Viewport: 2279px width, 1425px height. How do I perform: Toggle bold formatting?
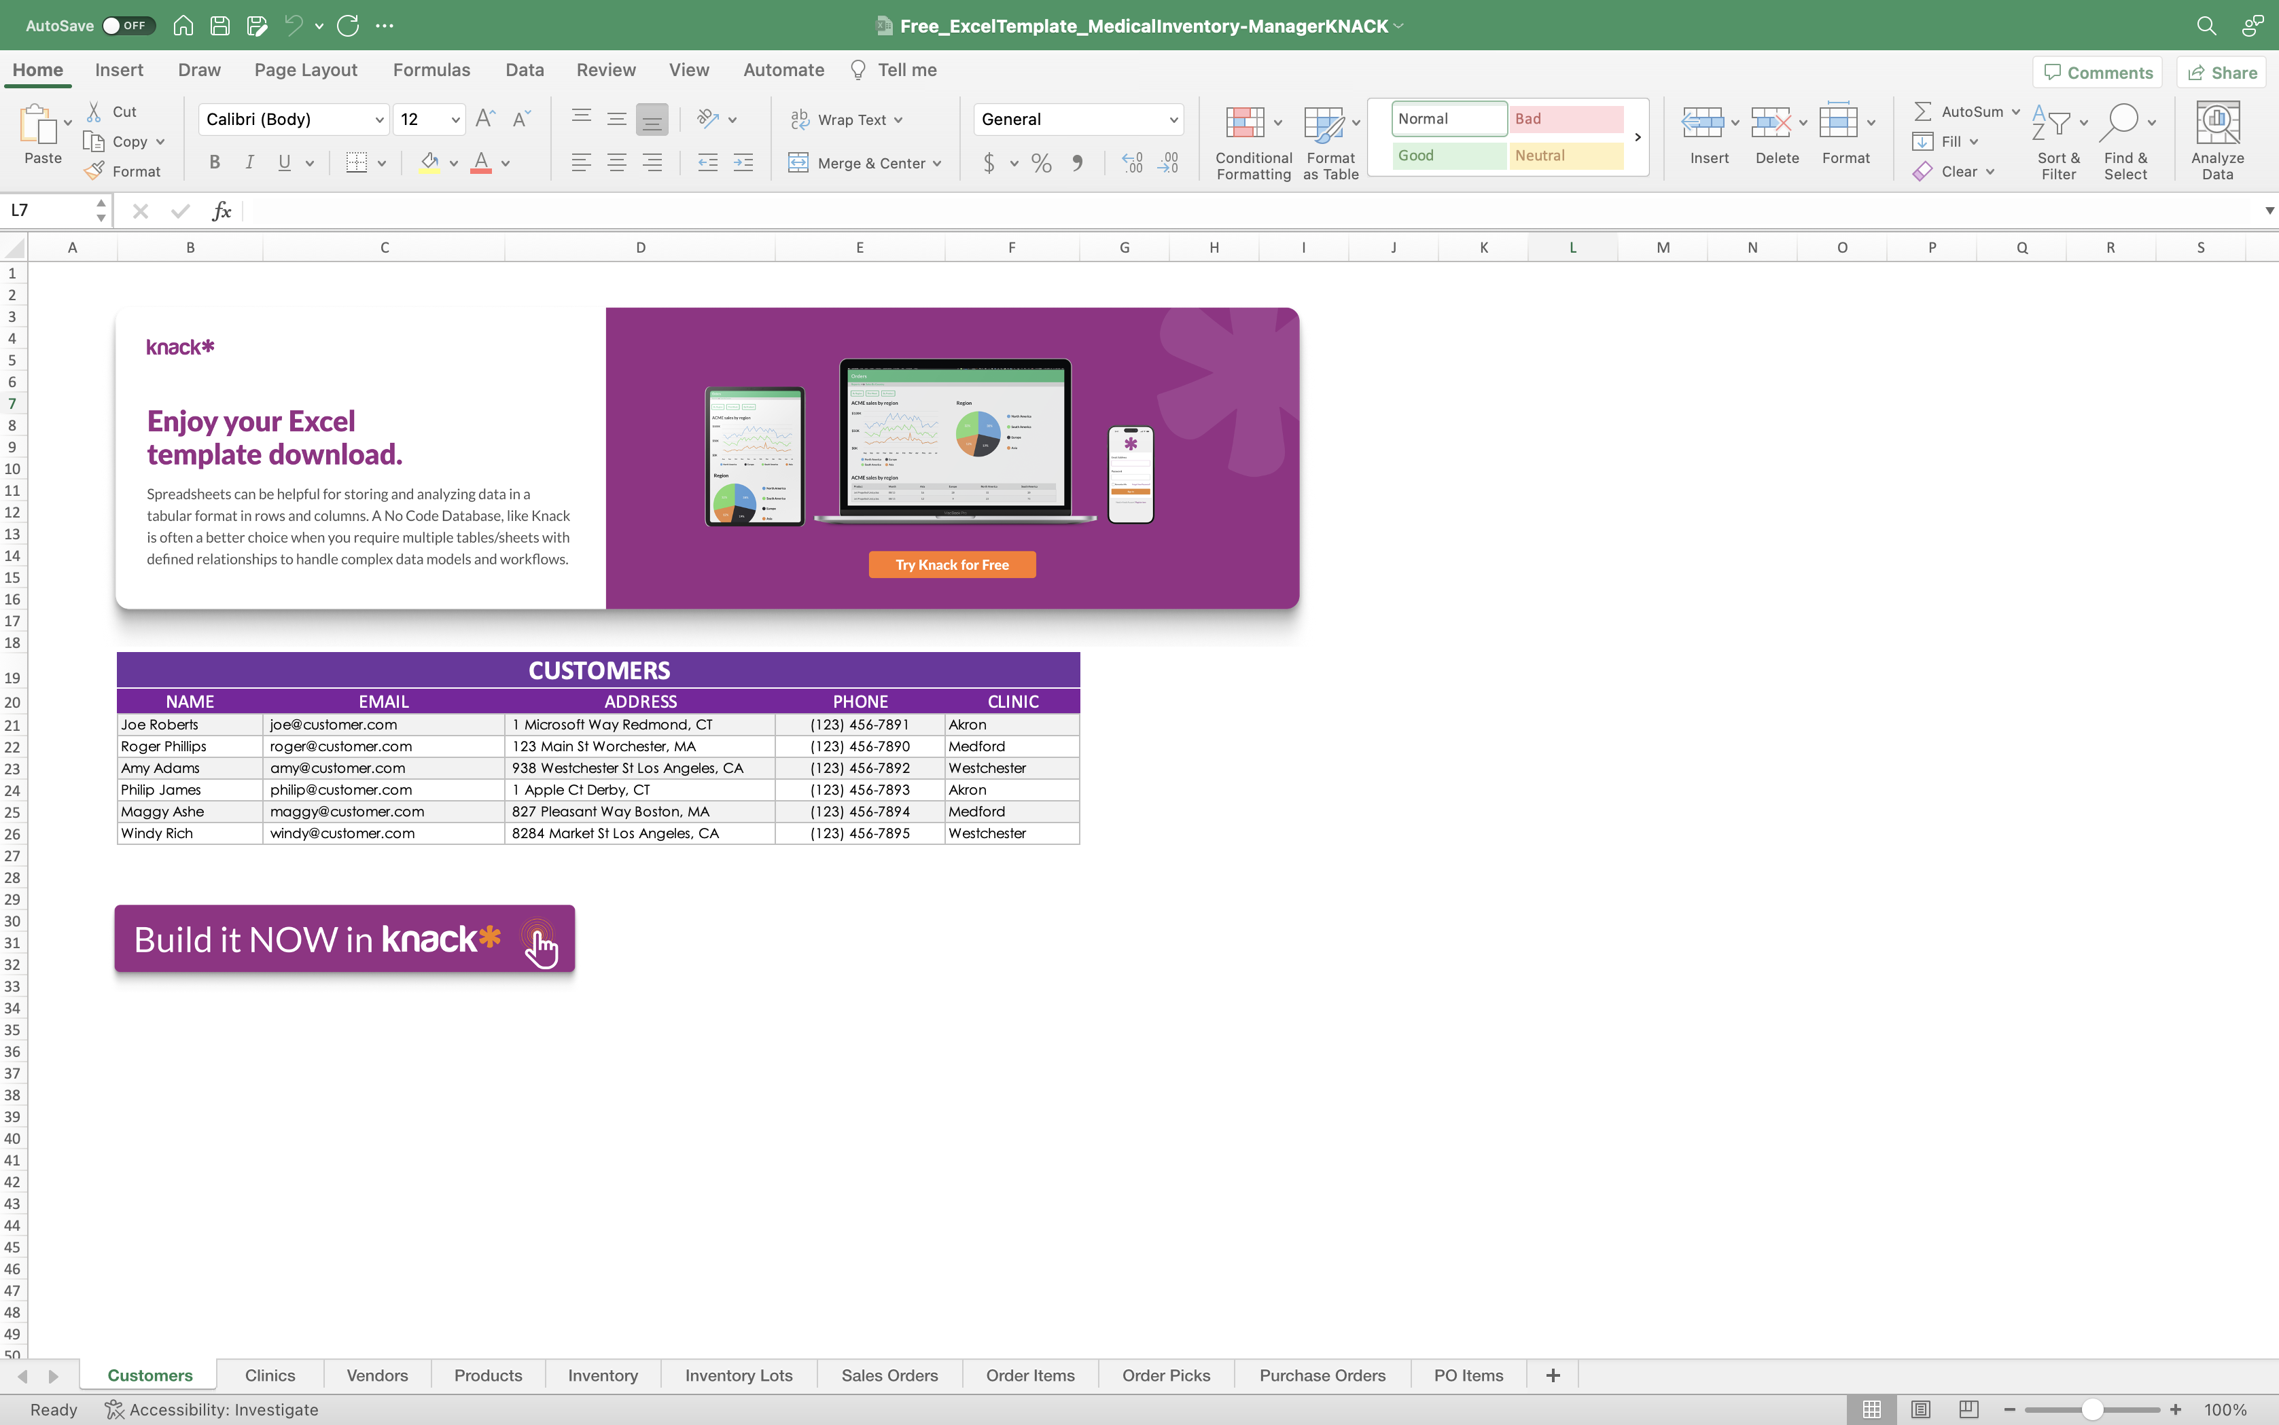[214, 162]
